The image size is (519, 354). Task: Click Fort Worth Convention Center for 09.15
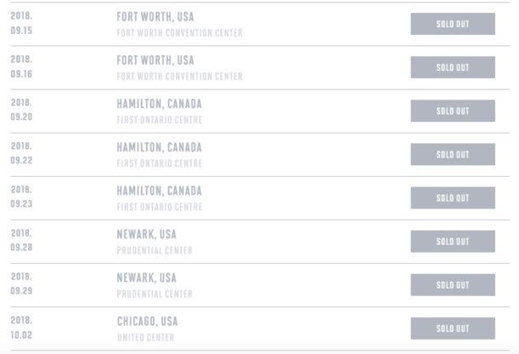pyautogui.click(x=179, y=33)
